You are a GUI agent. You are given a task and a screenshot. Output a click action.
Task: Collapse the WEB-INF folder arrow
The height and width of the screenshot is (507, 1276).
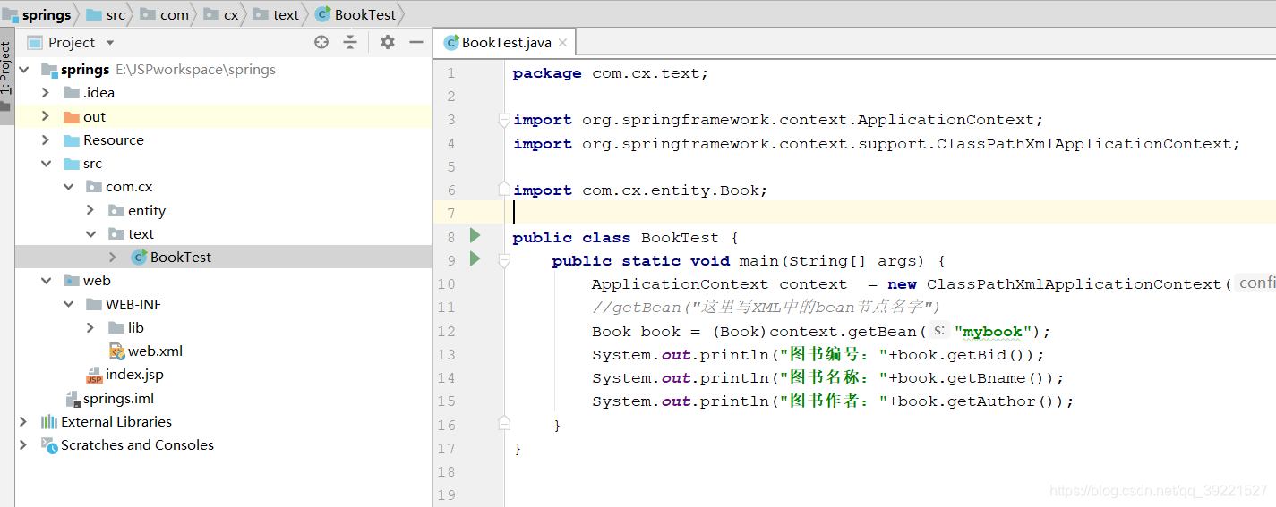[x=68, y=304]
